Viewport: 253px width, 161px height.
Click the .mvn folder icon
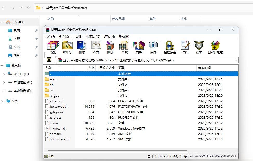[47, 79]
